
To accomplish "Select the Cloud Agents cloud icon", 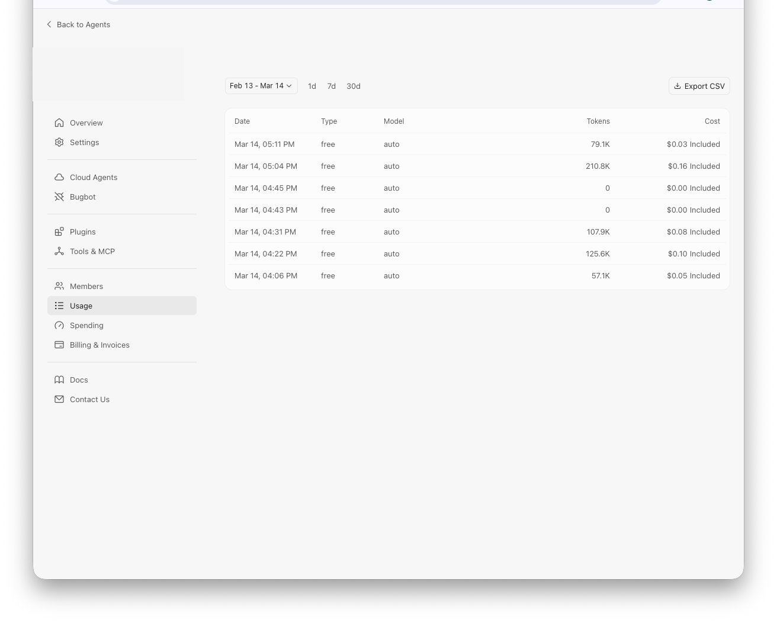I will 59,177.
